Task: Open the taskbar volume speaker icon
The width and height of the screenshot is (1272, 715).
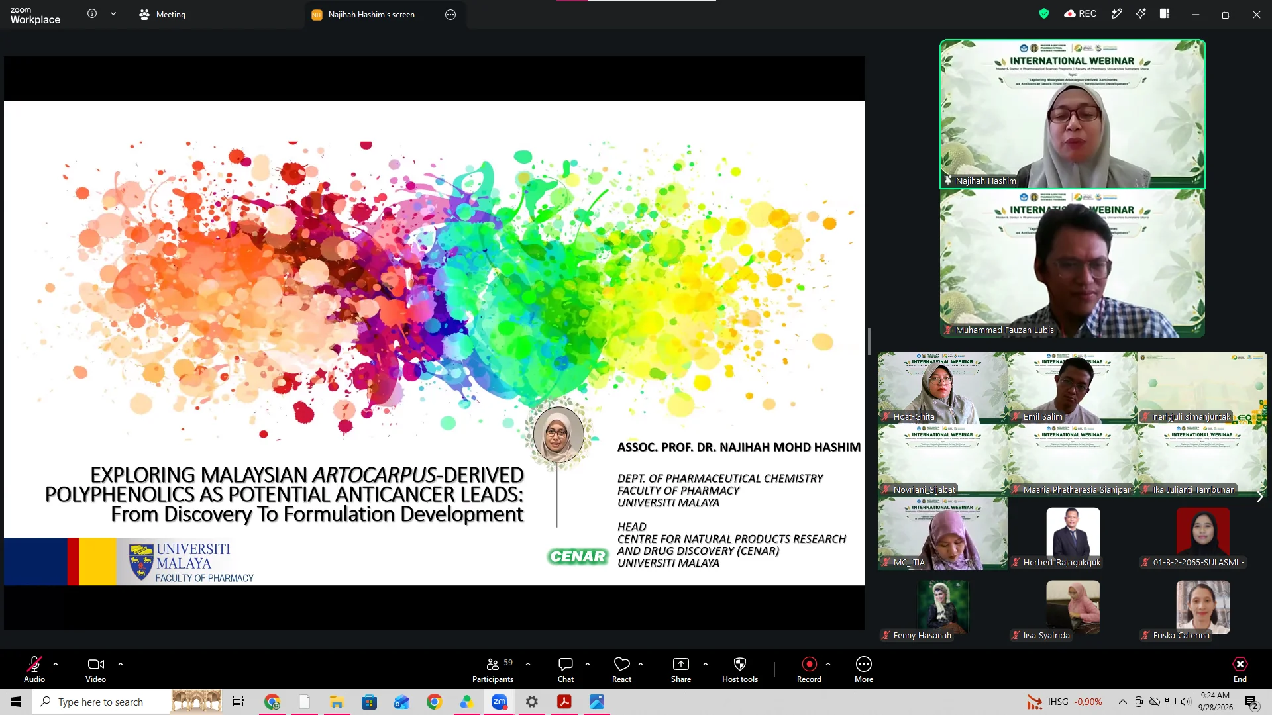Action: pos(1186,702)
